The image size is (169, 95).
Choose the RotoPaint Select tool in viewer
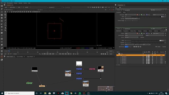tap(5, 15)
